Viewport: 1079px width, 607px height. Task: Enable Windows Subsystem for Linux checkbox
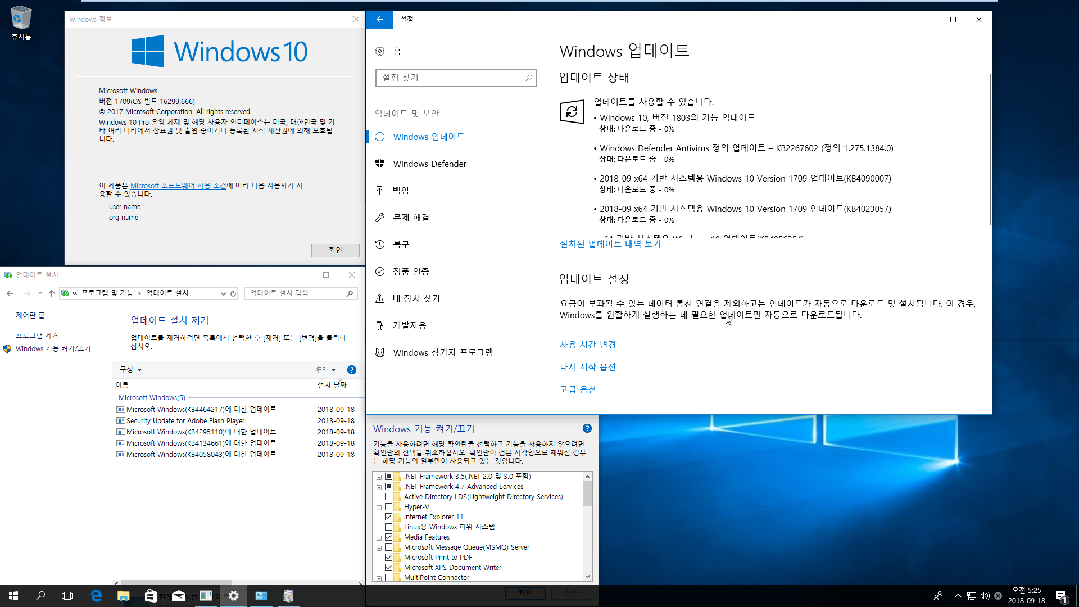coord(388,527)
